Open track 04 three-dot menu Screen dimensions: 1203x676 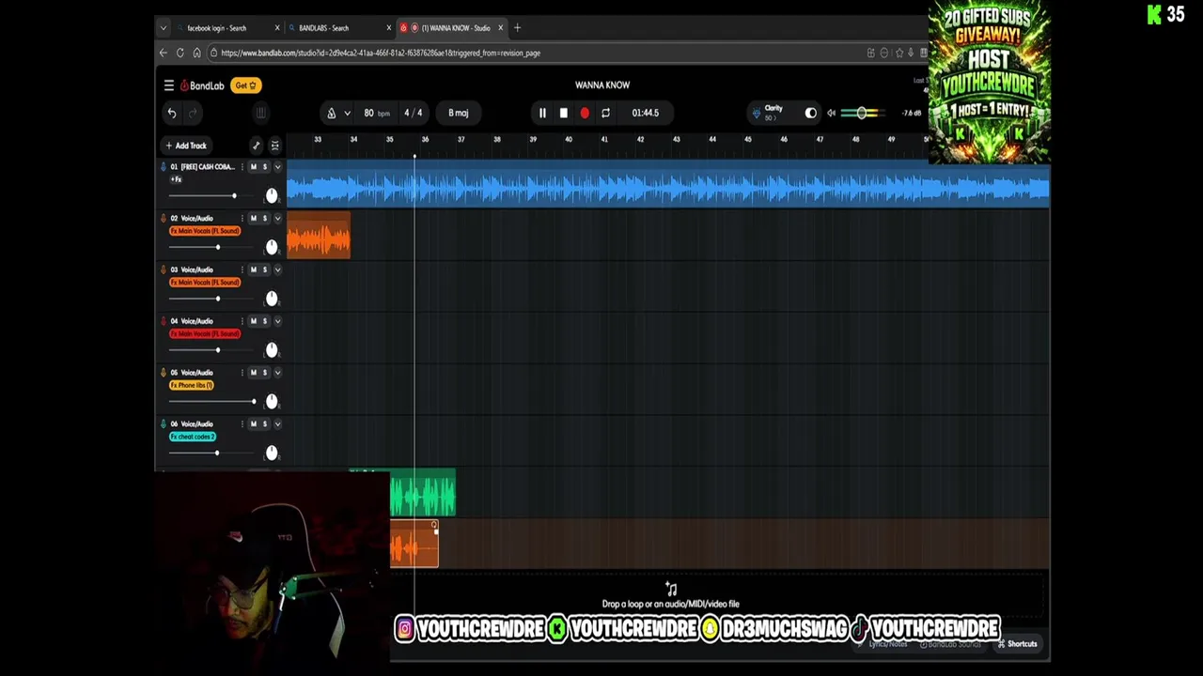tap(242, 321)
